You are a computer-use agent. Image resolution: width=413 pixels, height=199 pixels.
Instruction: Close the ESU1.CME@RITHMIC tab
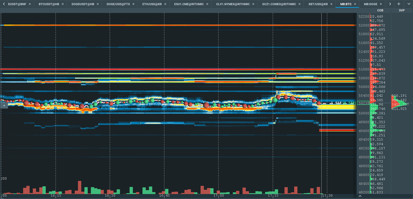208,4
